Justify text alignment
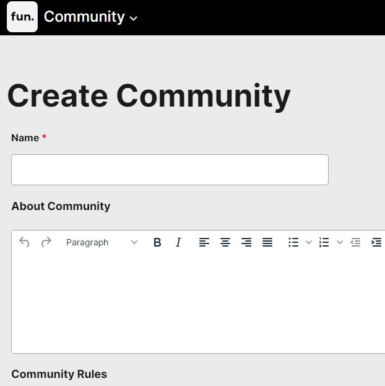Viewport: 385px width, 386px height. coord(267,242)
